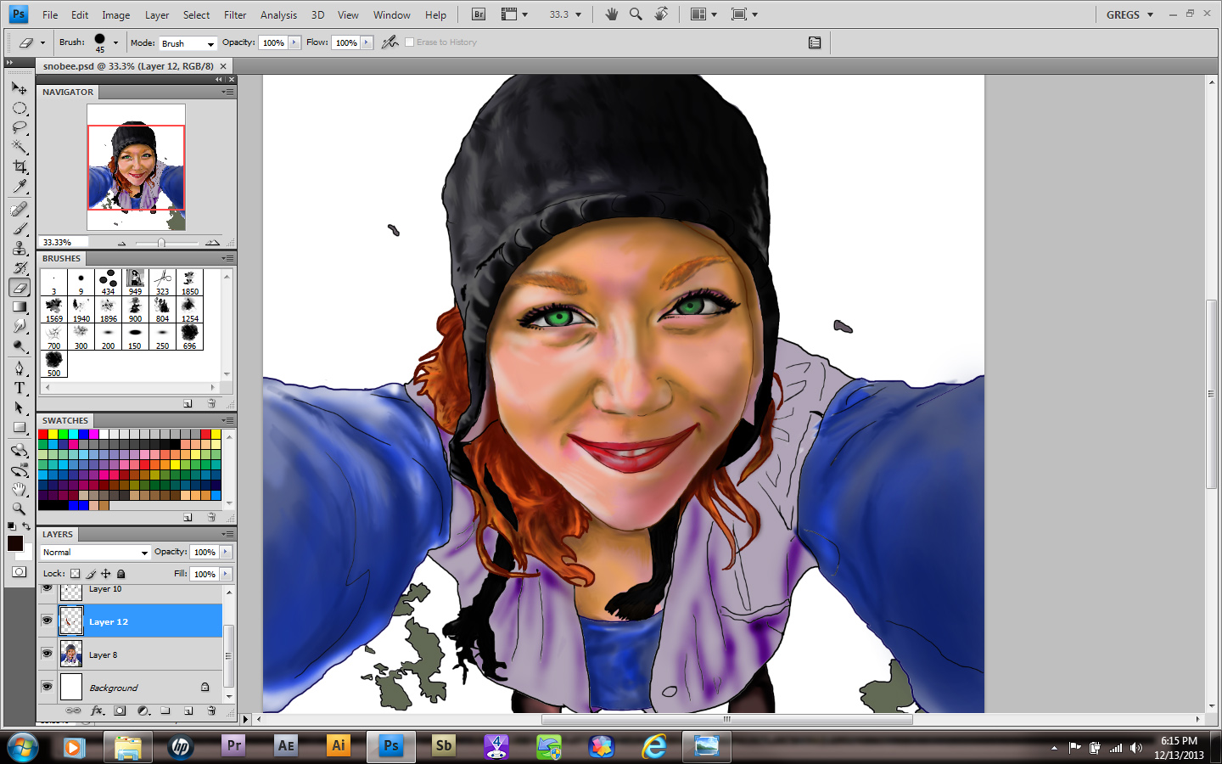
Task: Pick the Eyedropper tool
Action: click(x=20, y=187)
